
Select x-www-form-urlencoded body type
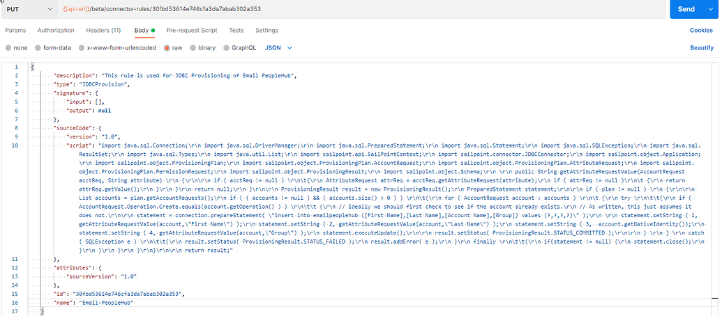[82, 48]
